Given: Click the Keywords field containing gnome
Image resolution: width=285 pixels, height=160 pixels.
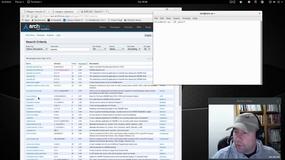Looking at the screenshot, I should pos(70,49).
